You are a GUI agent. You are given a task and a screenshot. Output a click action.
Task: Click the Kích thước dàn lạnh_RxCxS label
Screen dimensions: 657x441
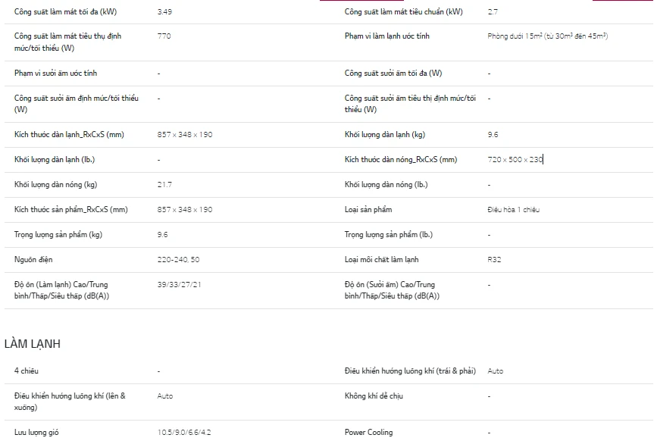(68, 135)
